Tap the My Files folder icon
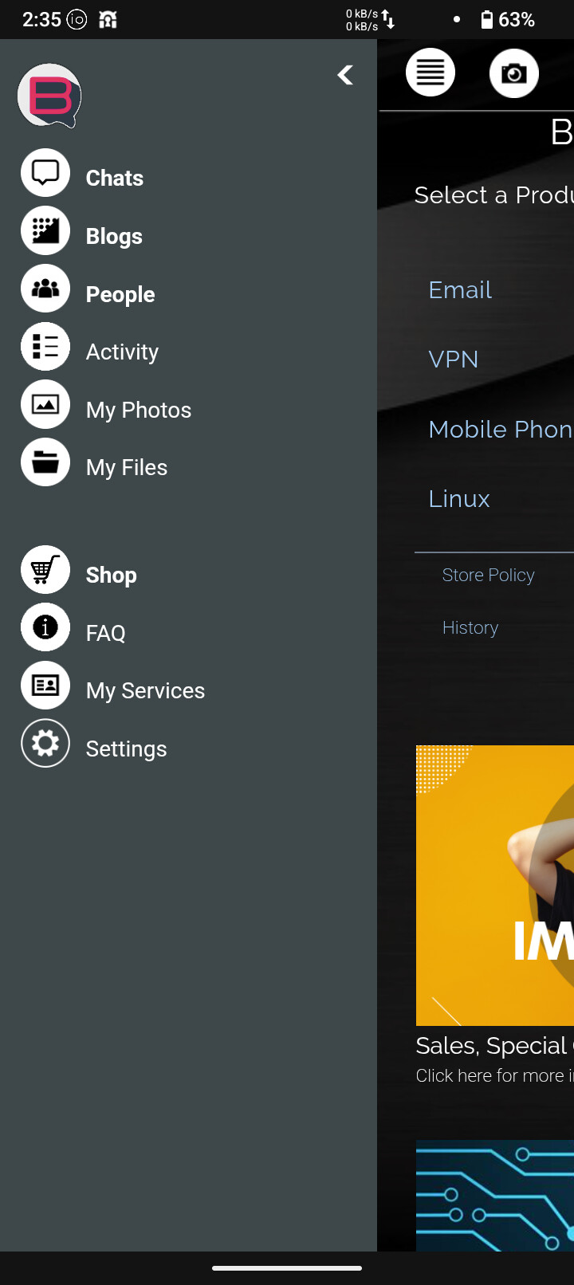 coord(45,462)
